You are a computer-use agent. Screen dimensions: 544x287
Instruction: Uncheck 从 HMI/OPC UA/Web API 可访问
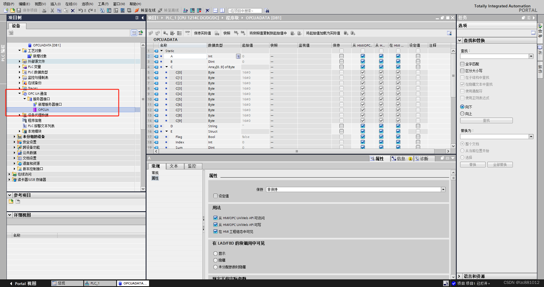click(215, 218)
